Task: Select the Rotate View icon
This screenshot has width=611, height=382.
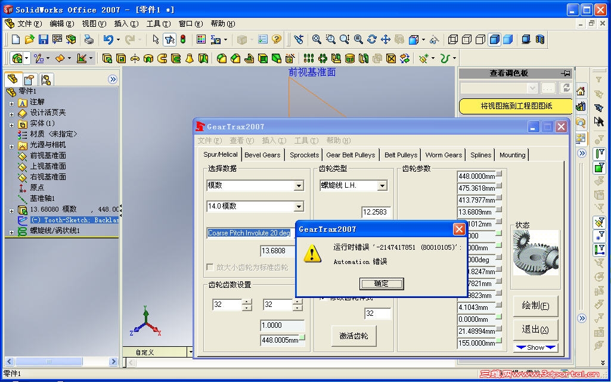Action: (x=372, y=39)
